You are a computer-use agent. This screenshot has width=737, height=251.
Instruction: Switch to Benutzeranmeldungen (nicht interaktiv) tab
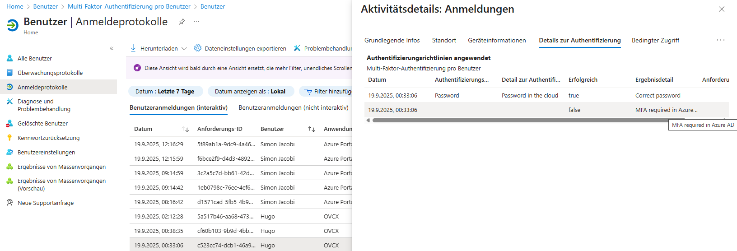(294, 107)
